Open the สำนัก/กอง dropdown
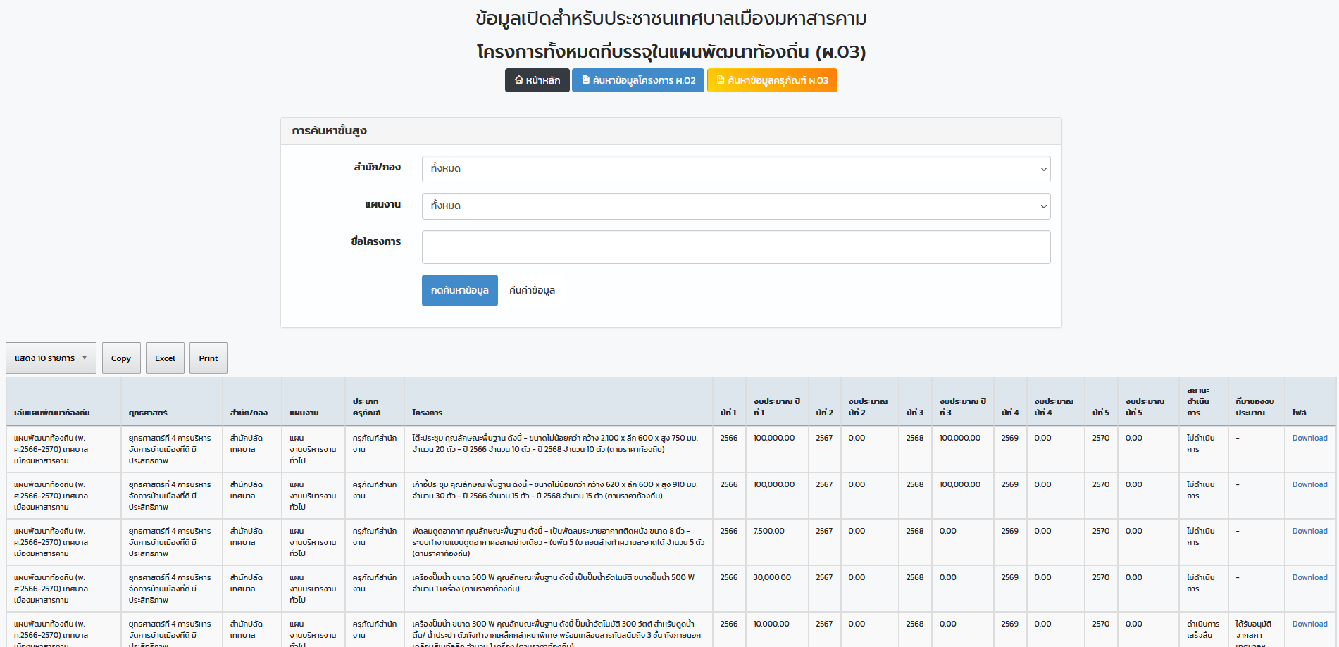The width and height of the screenshot is (1339, 647). point(735,169)
